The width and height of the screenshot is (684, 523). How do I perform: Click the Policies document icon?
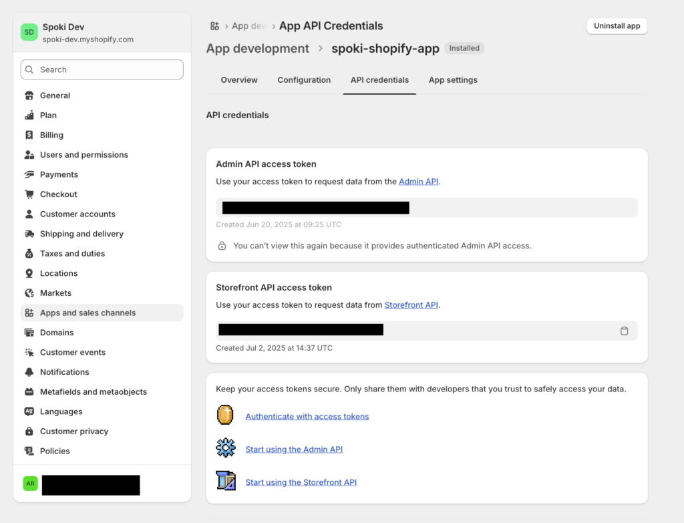(x=29, y=451)
